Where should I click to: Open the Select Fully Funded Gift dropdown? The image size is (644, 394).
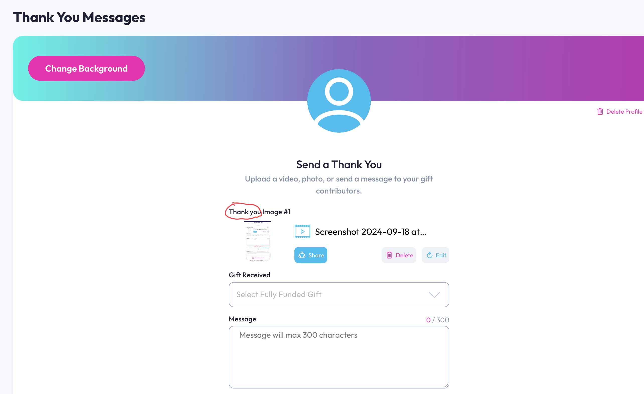[339, 294]
